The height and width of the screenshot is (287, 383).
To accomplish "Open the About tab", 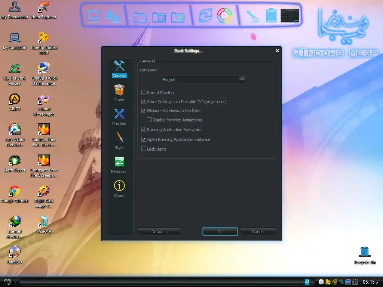I will pyautogui.click(x=119, y=189).
